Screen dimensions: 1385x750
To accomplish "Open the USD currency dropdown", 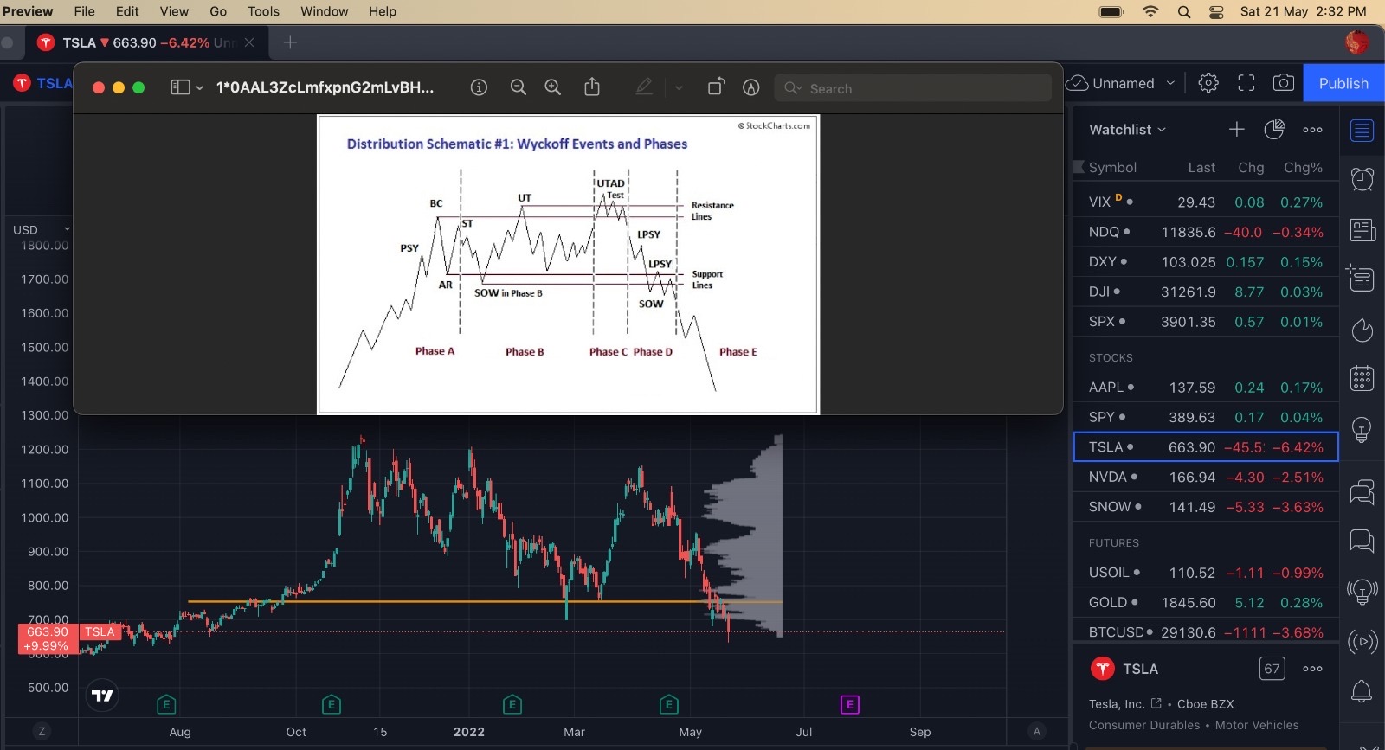I will 42,229.
